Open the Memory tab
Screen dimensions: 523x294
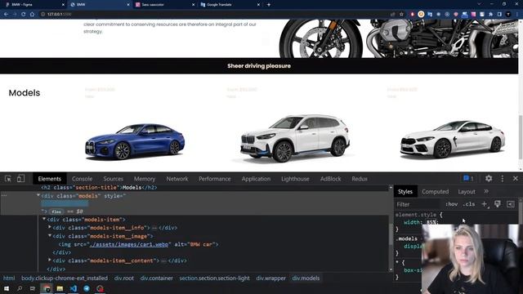[x=145, y=179]
